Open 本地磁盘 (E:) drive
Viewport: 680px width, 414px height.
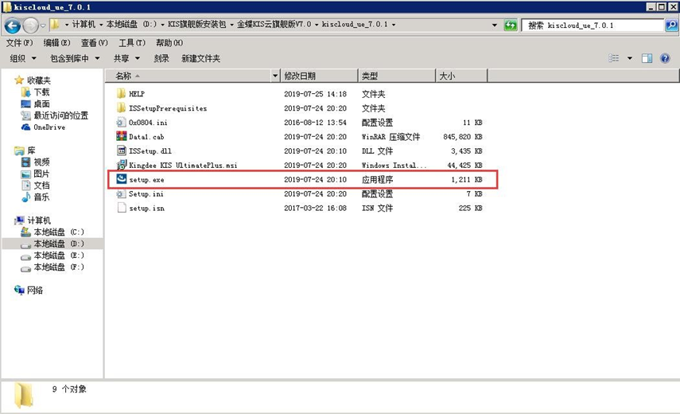[x=59, y=256]
